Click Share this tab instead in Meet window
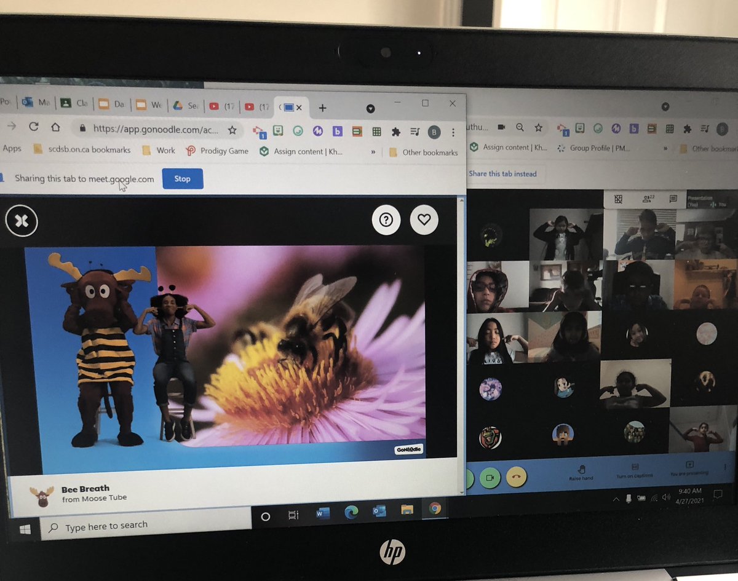738x581 pixels. pyautogui.click(x=502, y=174)
